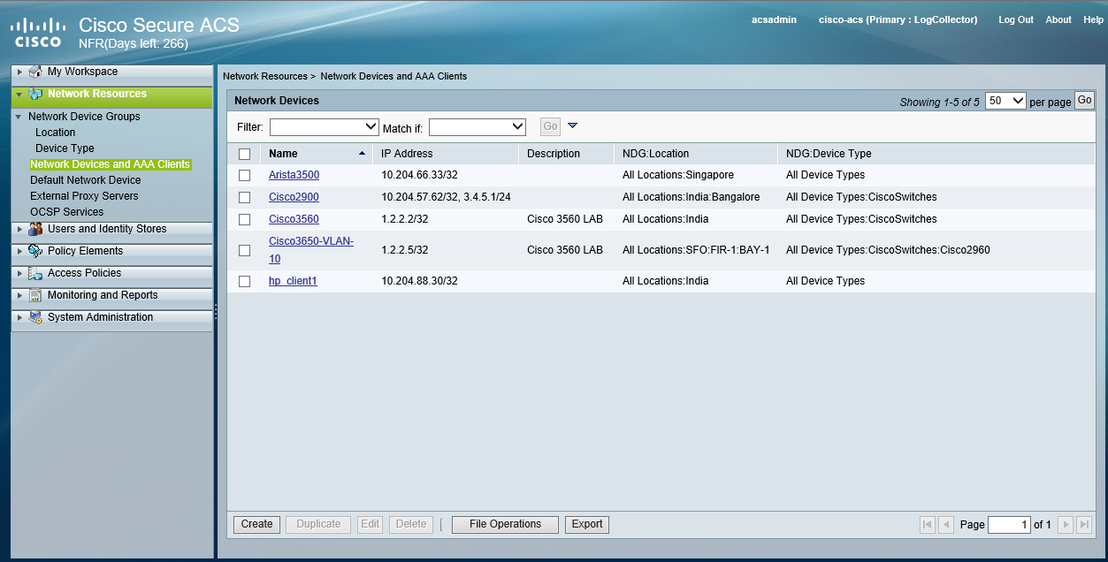Image resolution: width=1108 pixels, height=562 pixels.
Task: Check the hp_client1 row checkbox
Action: 245,281
